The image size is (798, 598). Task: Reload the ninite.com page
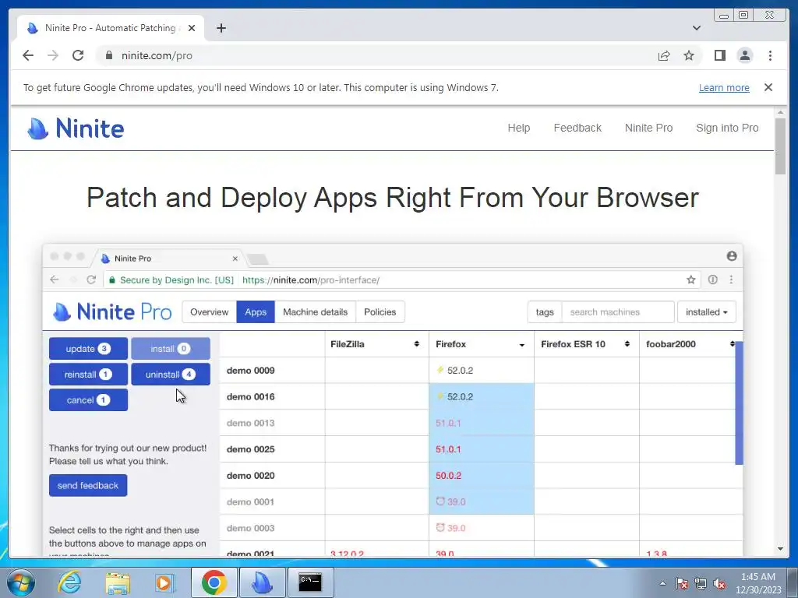pyautogui.click(x=78, y=55)
